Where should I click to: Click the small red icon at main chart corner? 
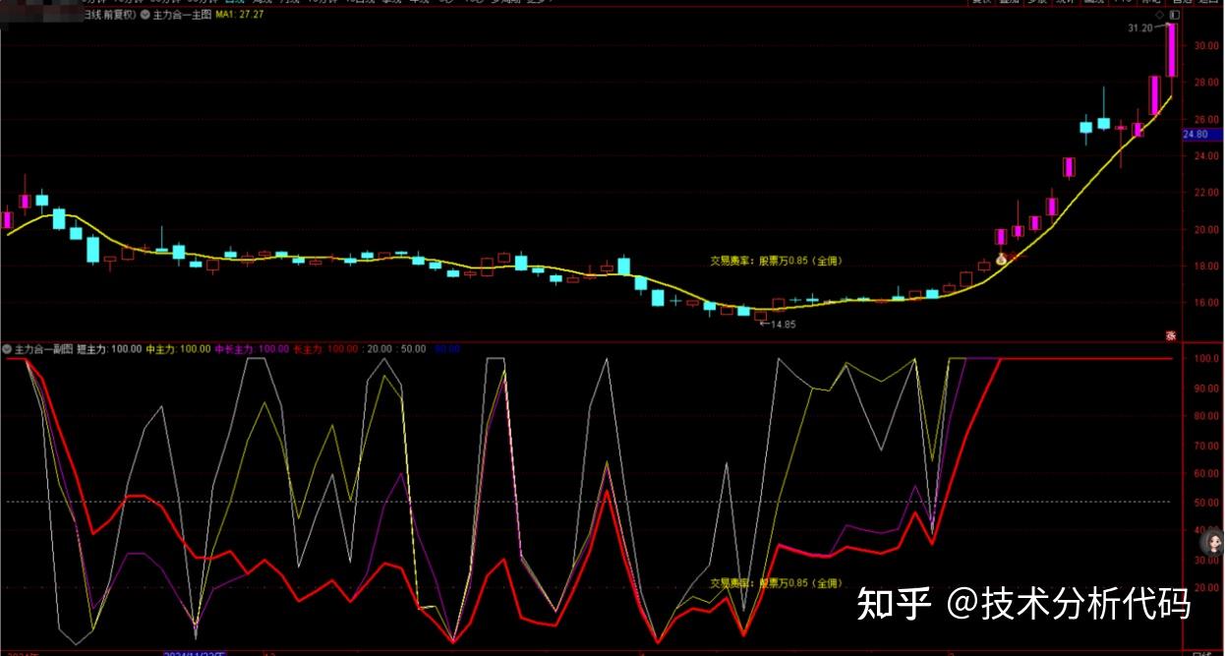coord(1171,334)
